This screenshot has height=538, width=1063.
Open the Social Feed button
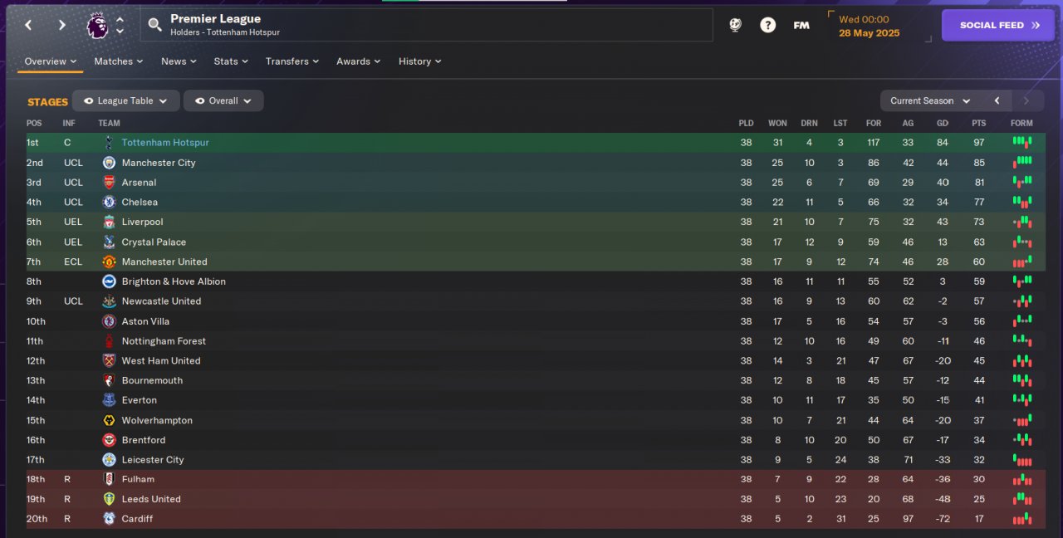pos(999,25)
